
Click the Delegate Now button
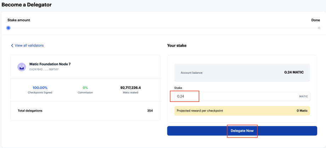click(x=242, y=131)
